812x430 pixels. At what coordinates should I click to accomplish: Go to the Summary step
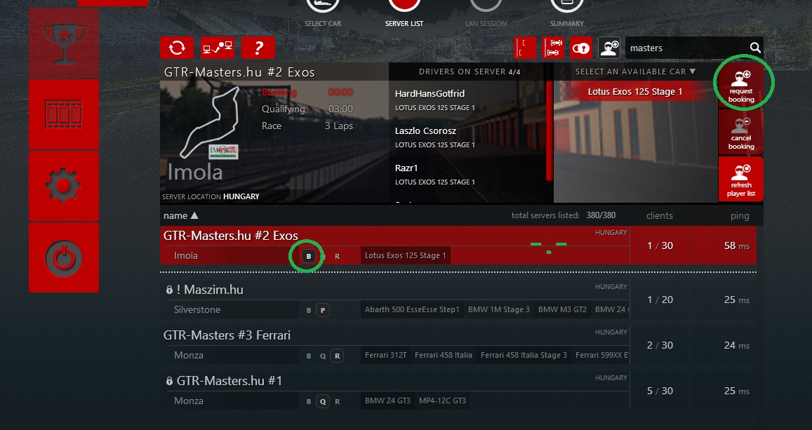coord(566,14)
